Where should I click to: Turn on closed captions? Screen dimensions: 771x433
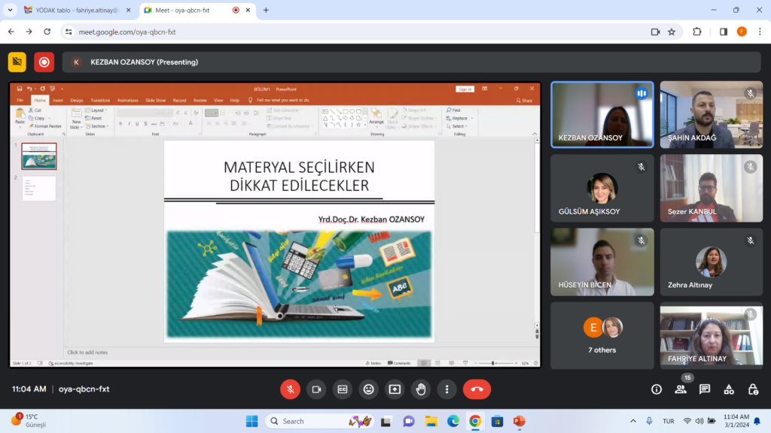343,389
